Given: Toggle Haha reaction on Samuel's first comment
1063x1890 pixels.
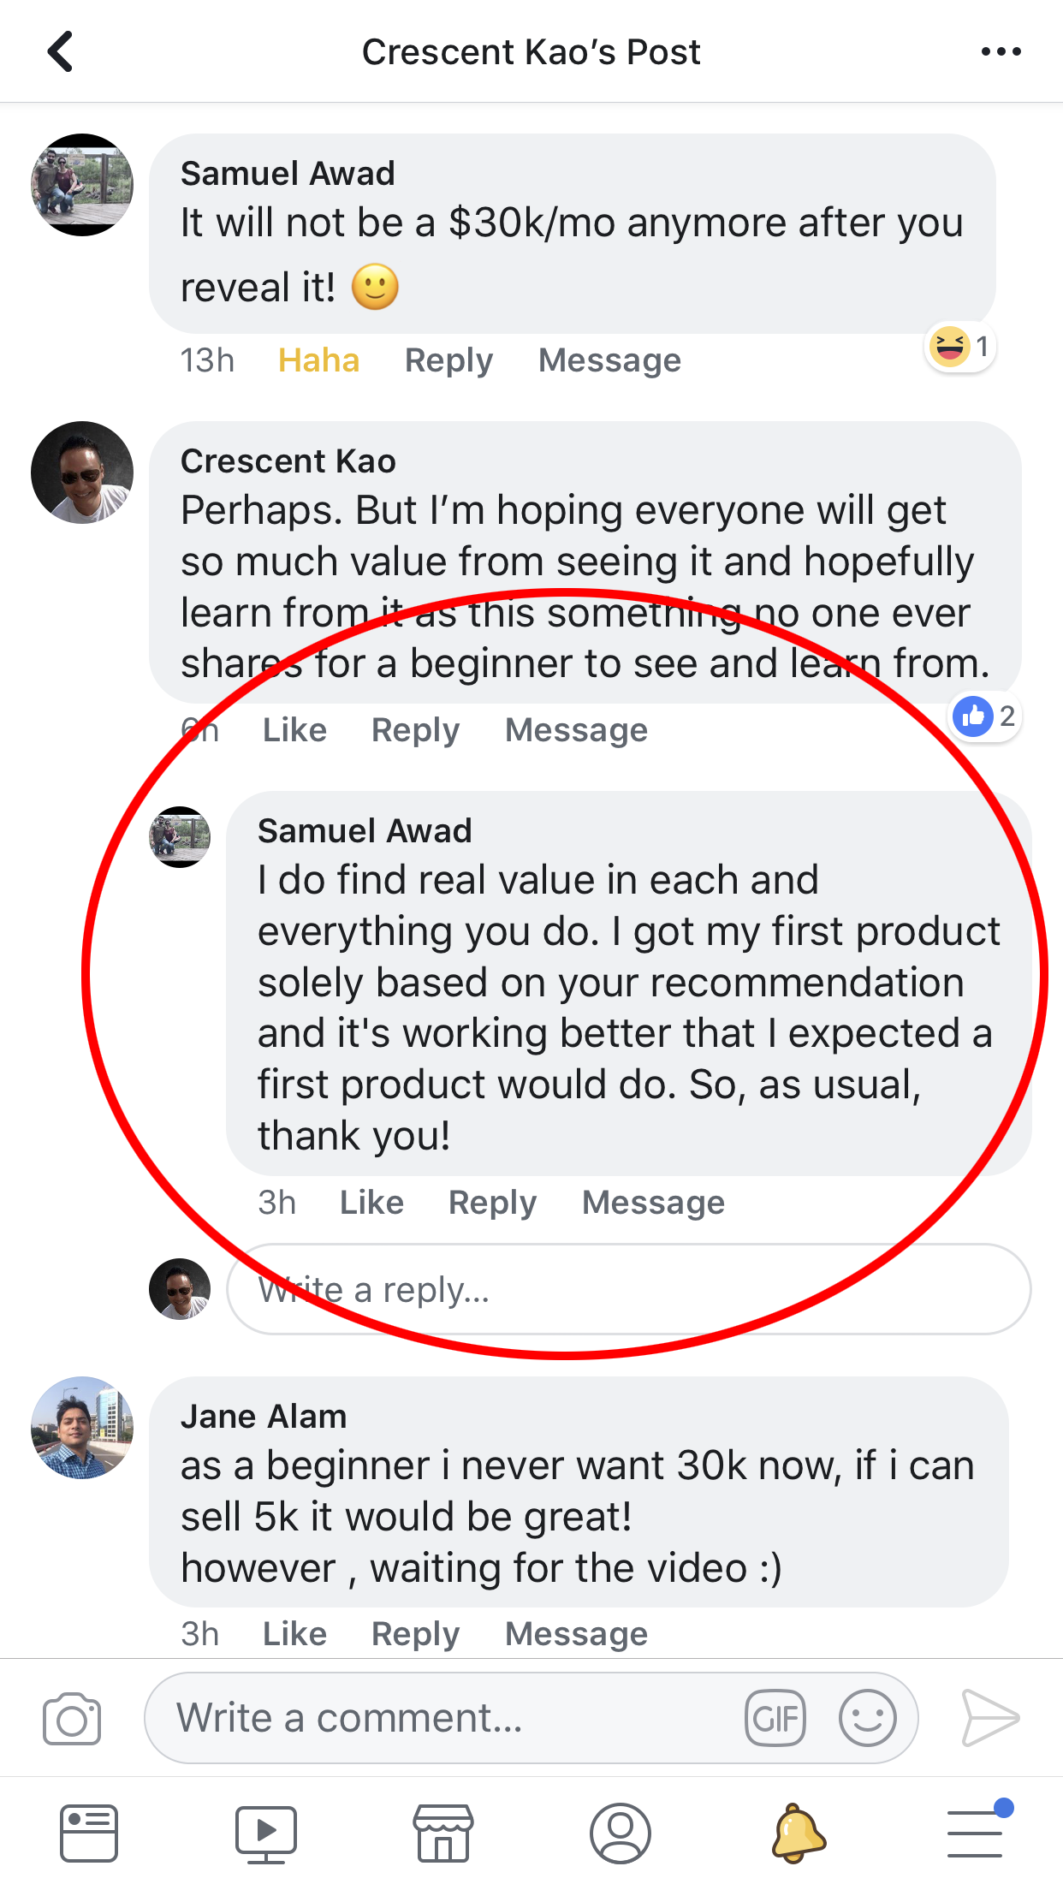Looking at the screenshot, I should click(318, 360).
